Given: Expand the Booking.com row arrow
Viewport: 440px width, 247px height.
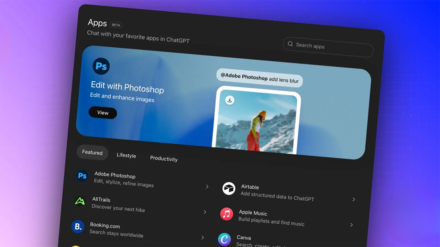Looking at the screenshot, I should [202, 237].
